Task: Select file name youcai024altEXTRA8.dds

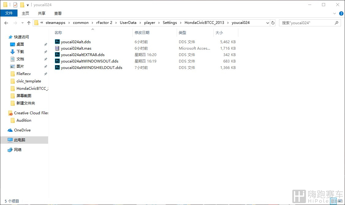Action: point(83,55)
